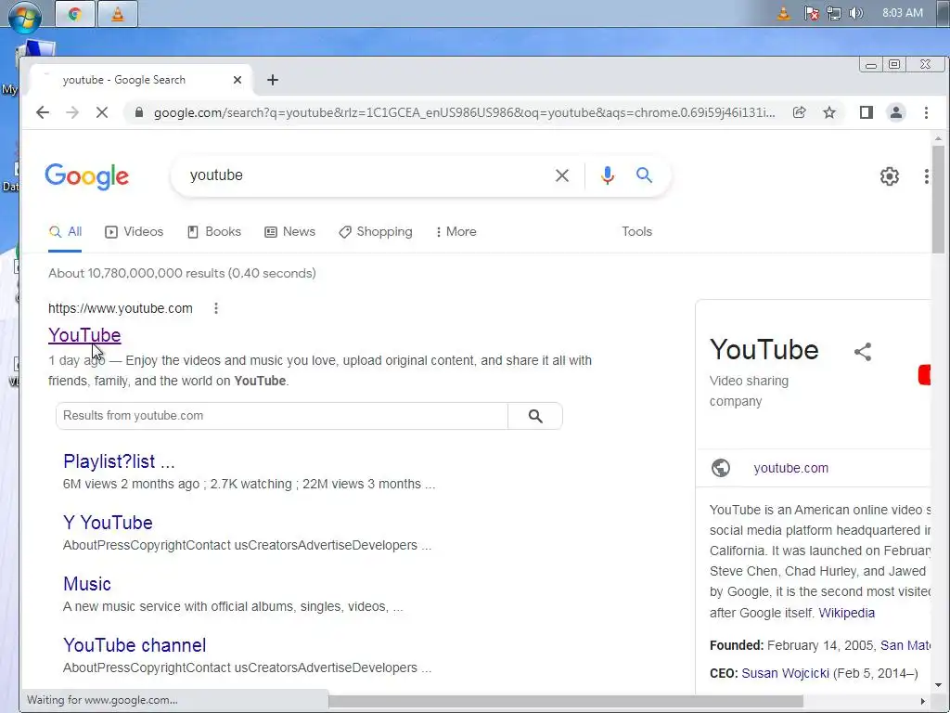Click the network tray icon

point(834,13)
